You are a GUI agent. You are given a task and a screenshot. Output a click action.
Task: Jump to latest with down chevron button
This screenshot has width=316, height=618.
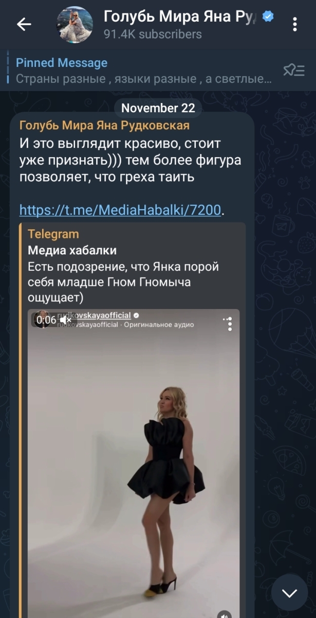(289, 593)
